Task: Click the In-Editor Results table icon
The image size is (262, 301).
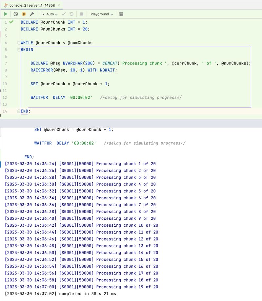Action: click(x=121, y=14)
